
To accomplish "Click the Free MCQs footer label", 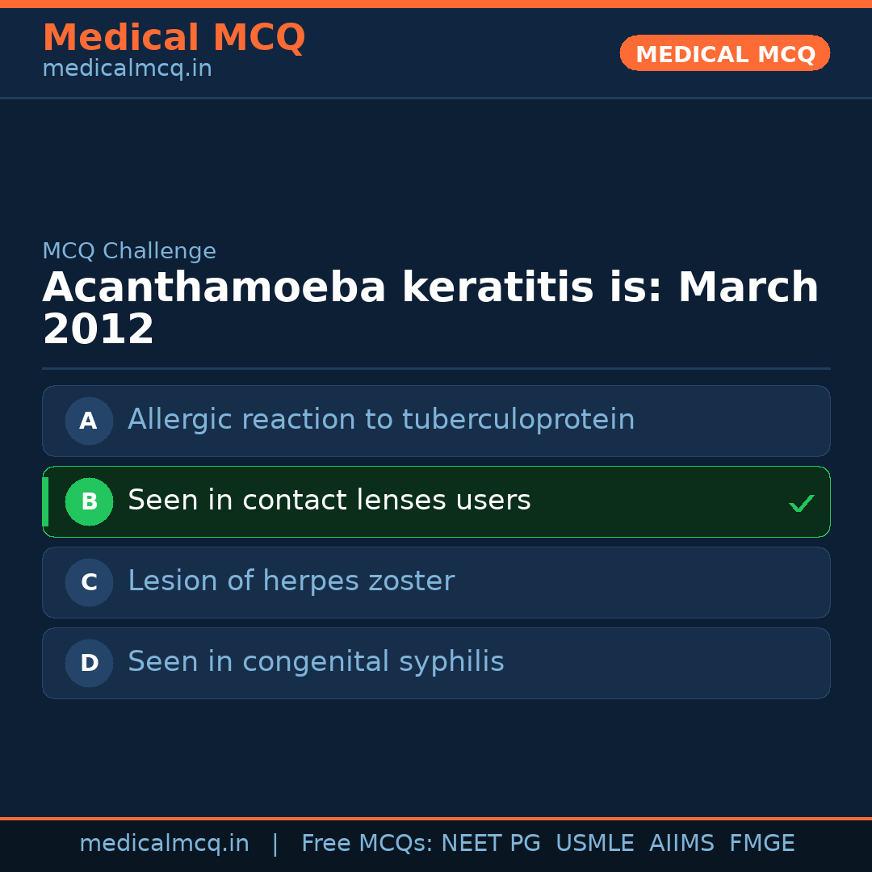I will click(367, 844).
